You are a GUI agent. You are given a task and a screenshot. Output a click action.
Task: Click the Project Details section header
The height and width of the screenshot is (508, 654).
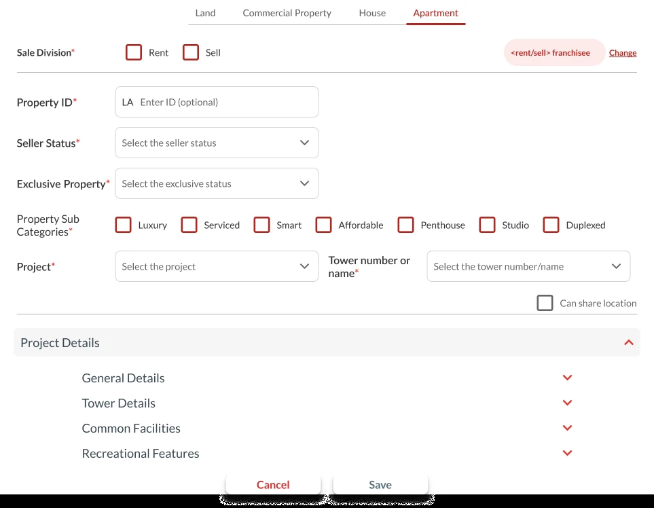click(x=327, y=342)
